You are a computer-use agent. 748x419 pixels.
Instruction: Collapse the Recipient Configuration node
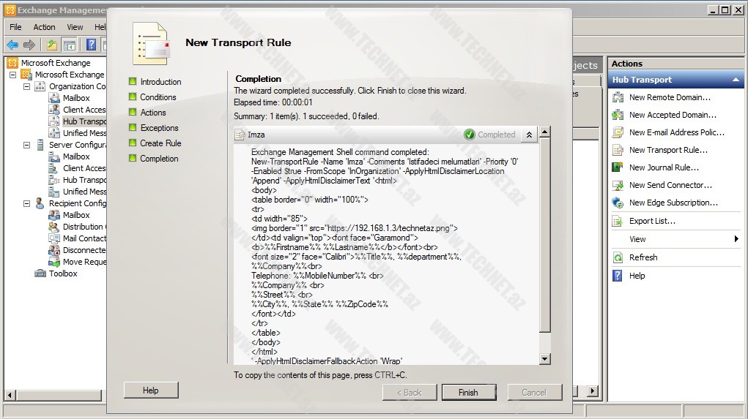click(27, 203)
